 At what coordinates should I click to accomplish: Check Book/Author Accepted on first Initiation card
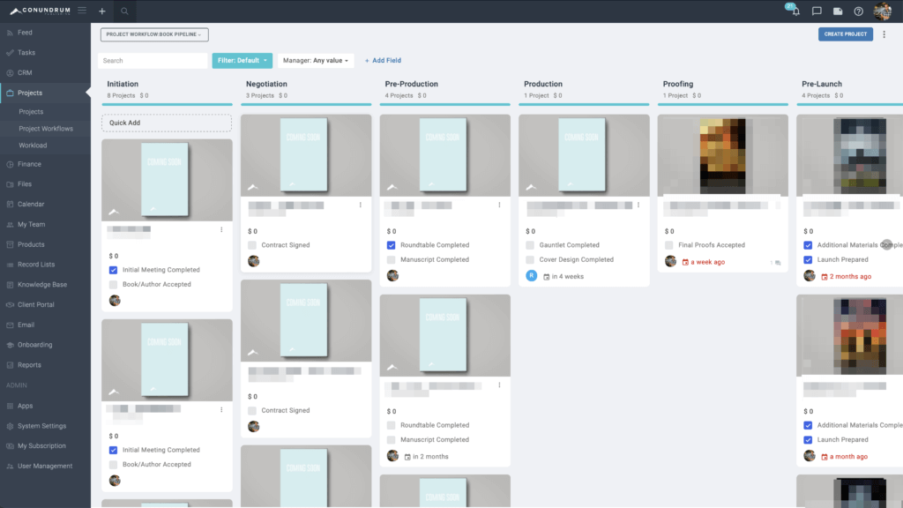pos(114,285)
